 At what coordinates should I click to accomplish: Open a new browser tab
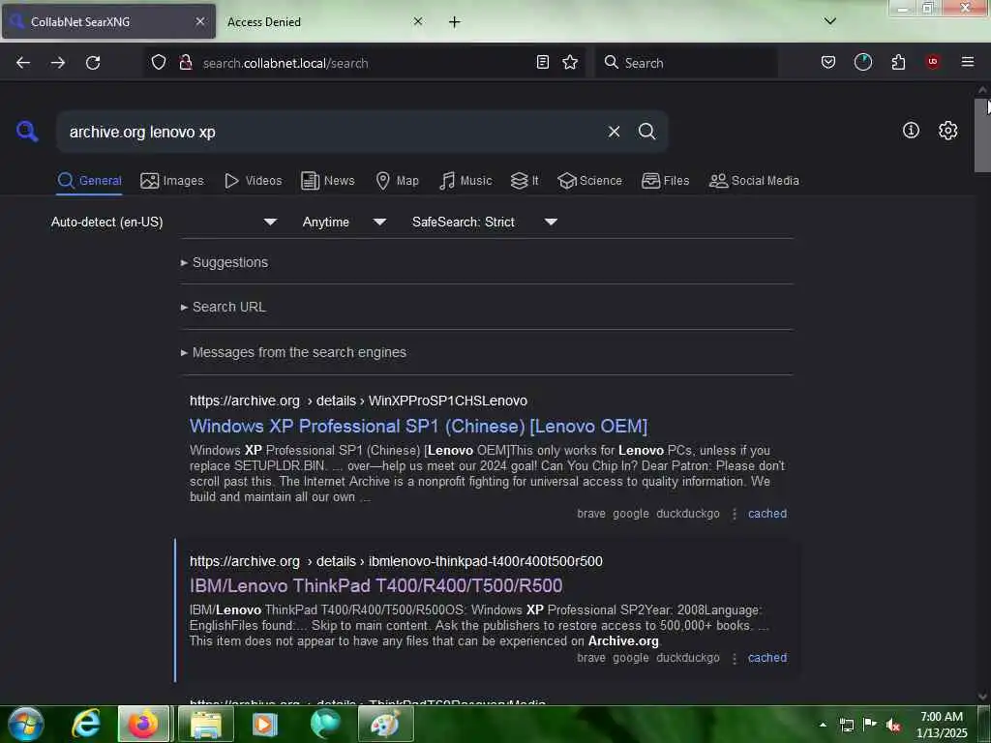454,22
